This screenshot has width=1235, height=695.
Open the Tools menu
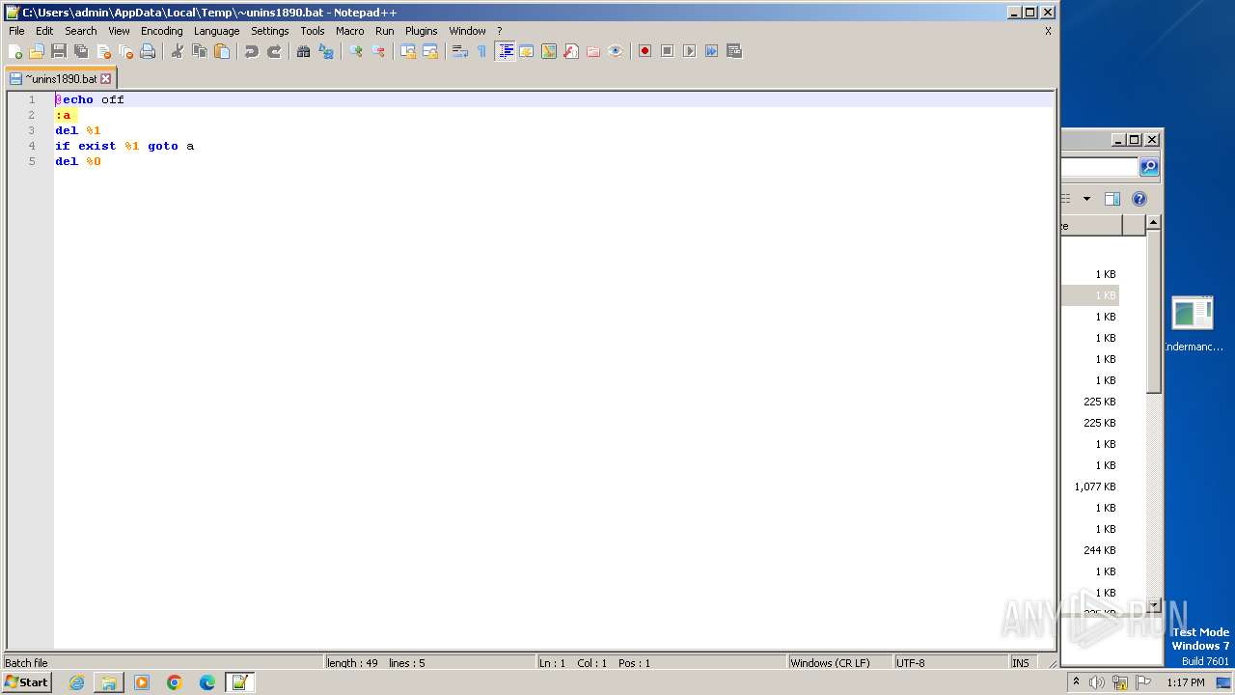click(x=313, y=31)
